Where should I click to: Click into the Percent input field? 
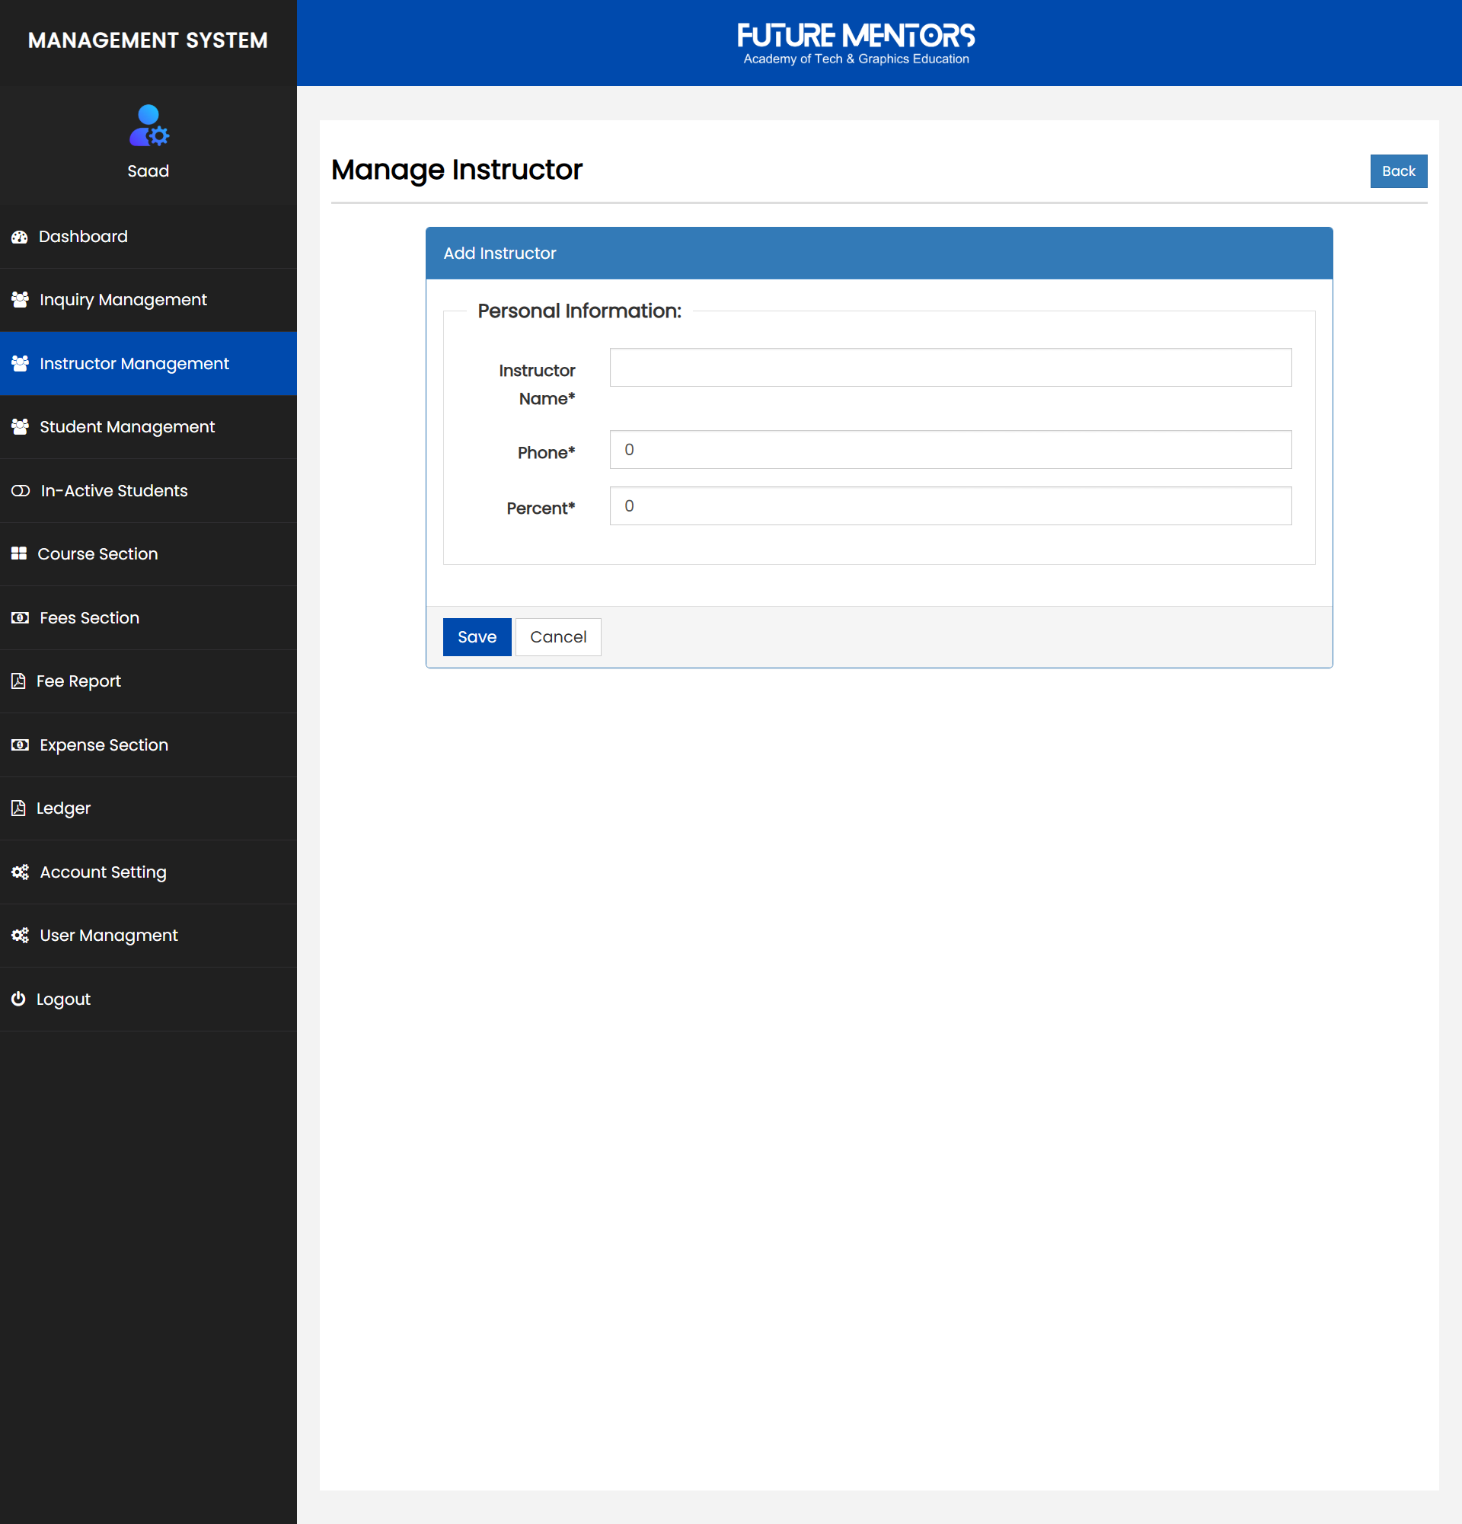(x=950, y=506)
